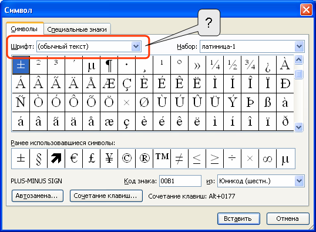Click the symbol grid scroll down arrow
This screenshot has height=232, width=316.
(298, 127)
